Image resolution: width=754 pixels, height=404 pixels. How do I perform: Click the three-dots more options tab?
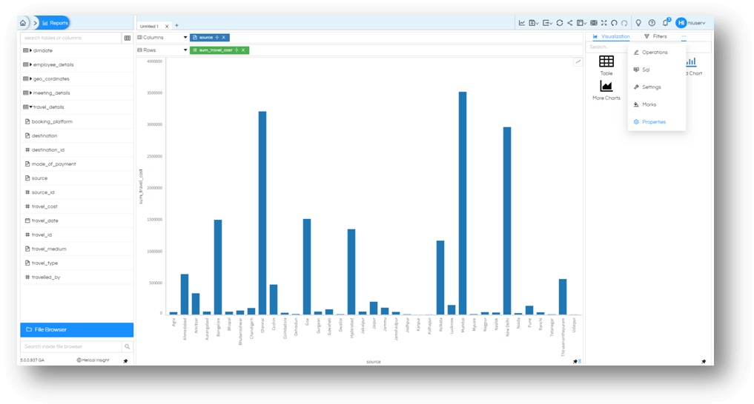point(684,36)
